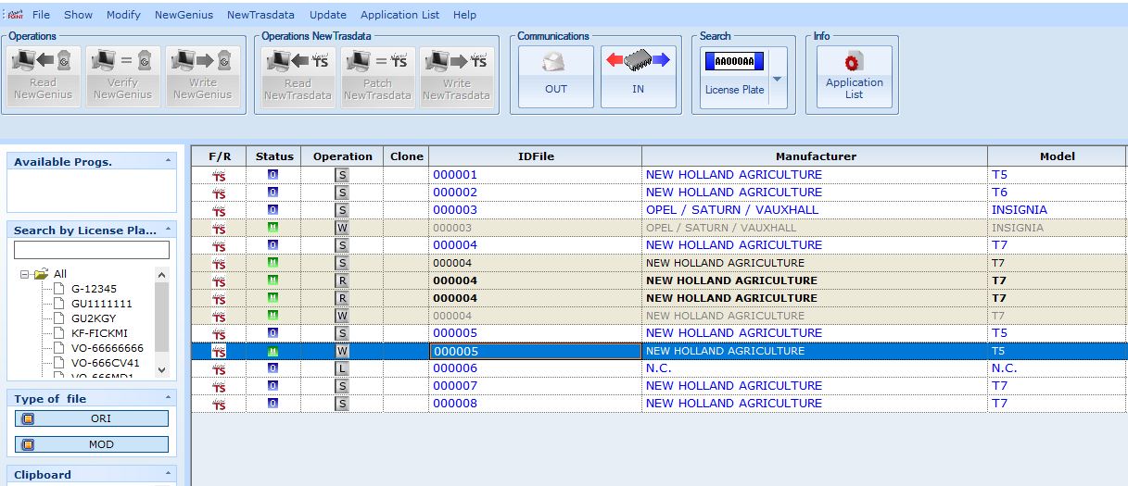Click the license tree scroll-down arrow

(x=161, y=369)
